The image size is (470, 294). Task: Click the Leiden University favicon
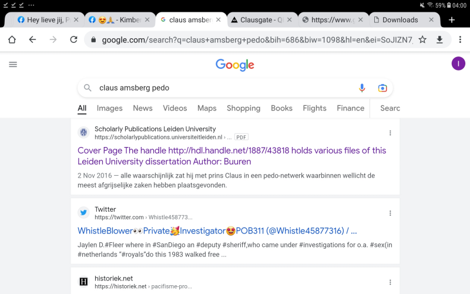(83, 132)
